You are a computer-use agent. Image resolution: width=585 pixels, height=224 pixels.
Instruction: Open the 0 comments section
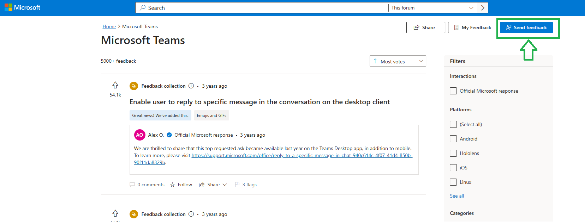coord(147,185)
